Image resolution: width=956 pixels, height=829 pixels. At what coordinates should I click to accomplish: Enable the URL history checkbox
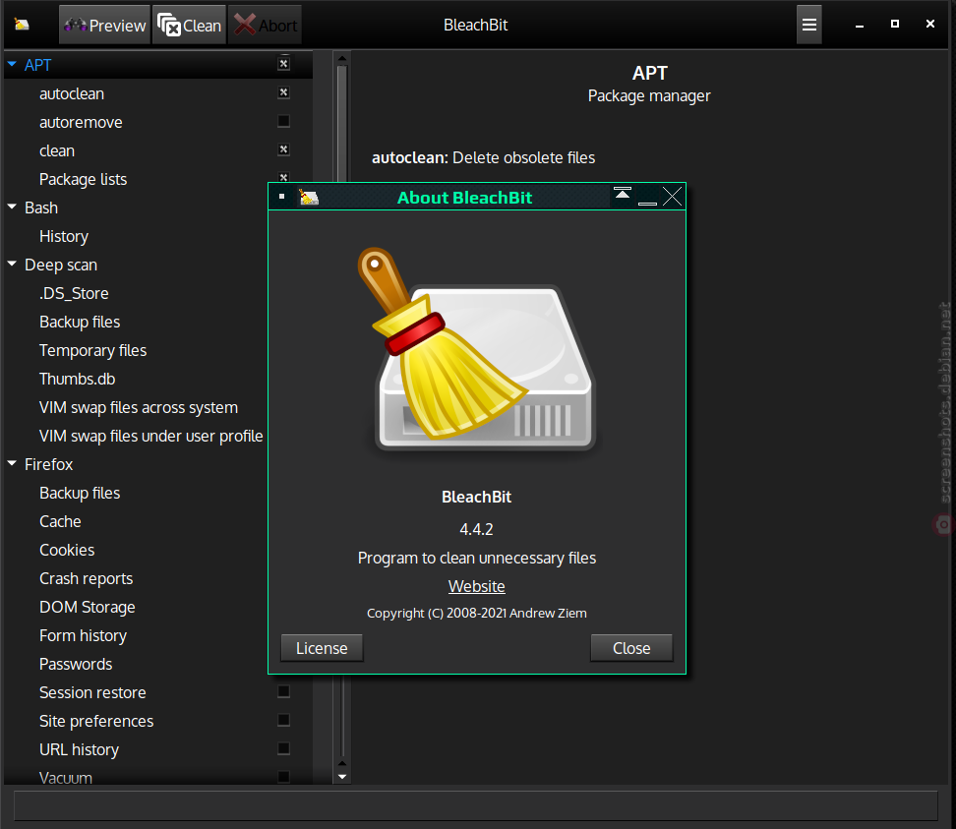pos(283,748)
